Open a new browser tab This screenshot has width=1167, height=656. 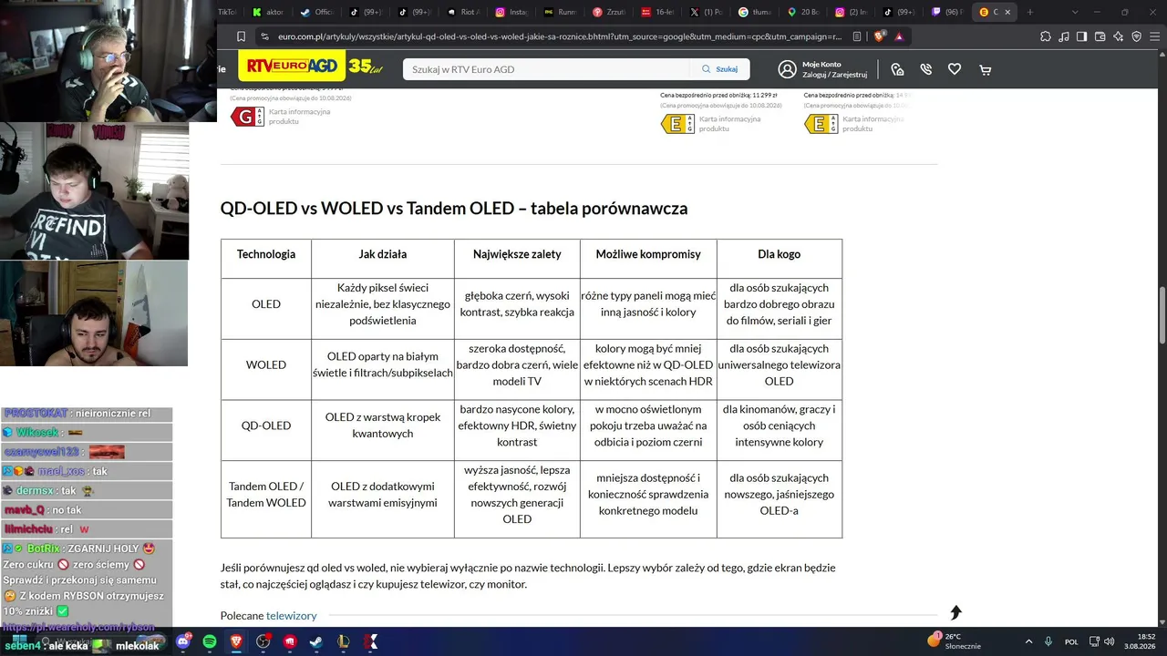(x=1030, y=12)
